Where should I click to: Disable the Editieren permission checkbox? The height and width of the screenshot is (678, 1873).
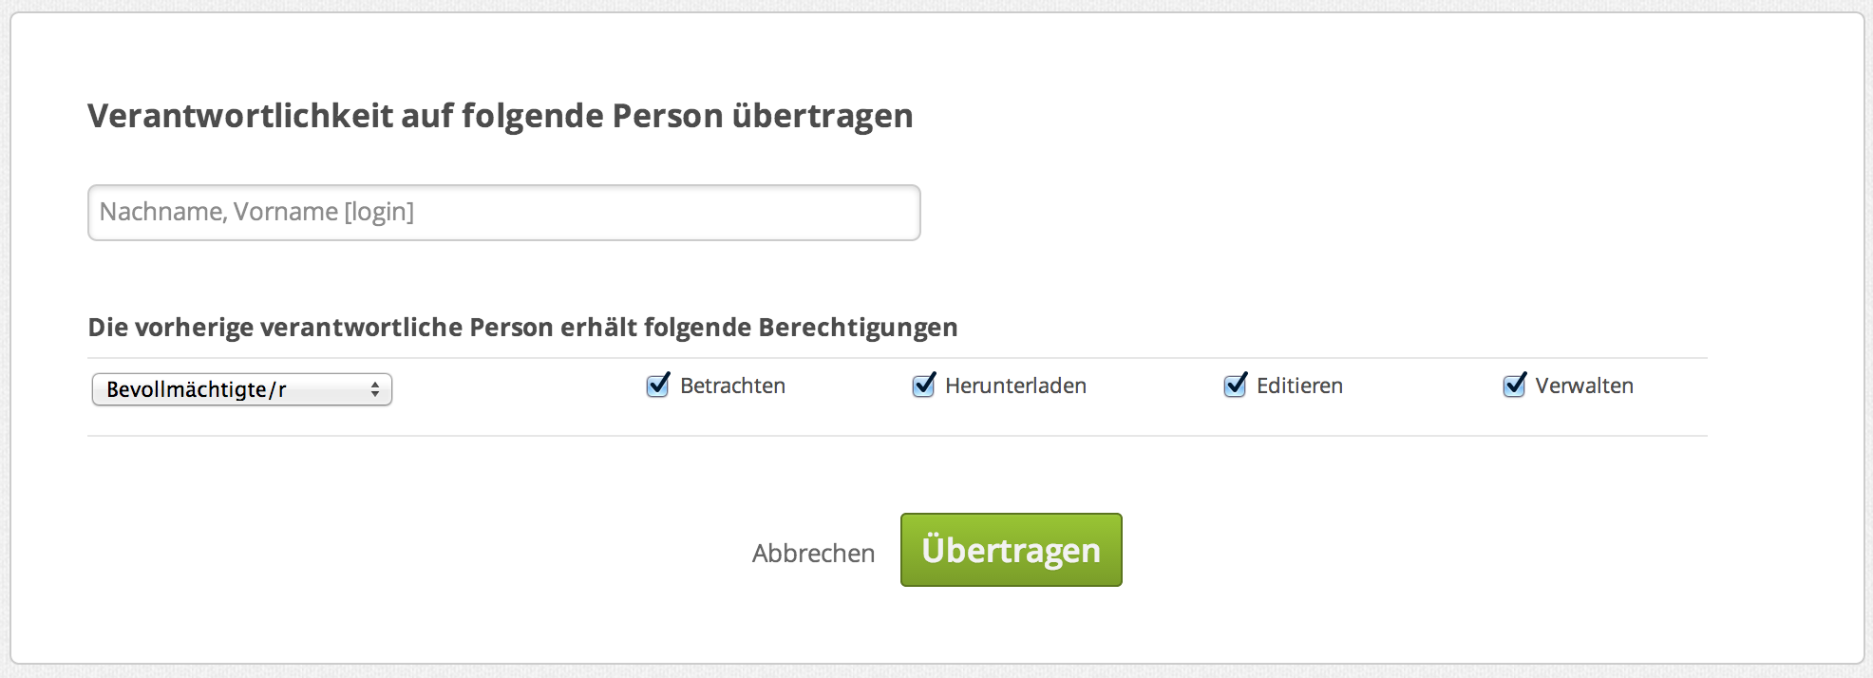point(1235,386)
